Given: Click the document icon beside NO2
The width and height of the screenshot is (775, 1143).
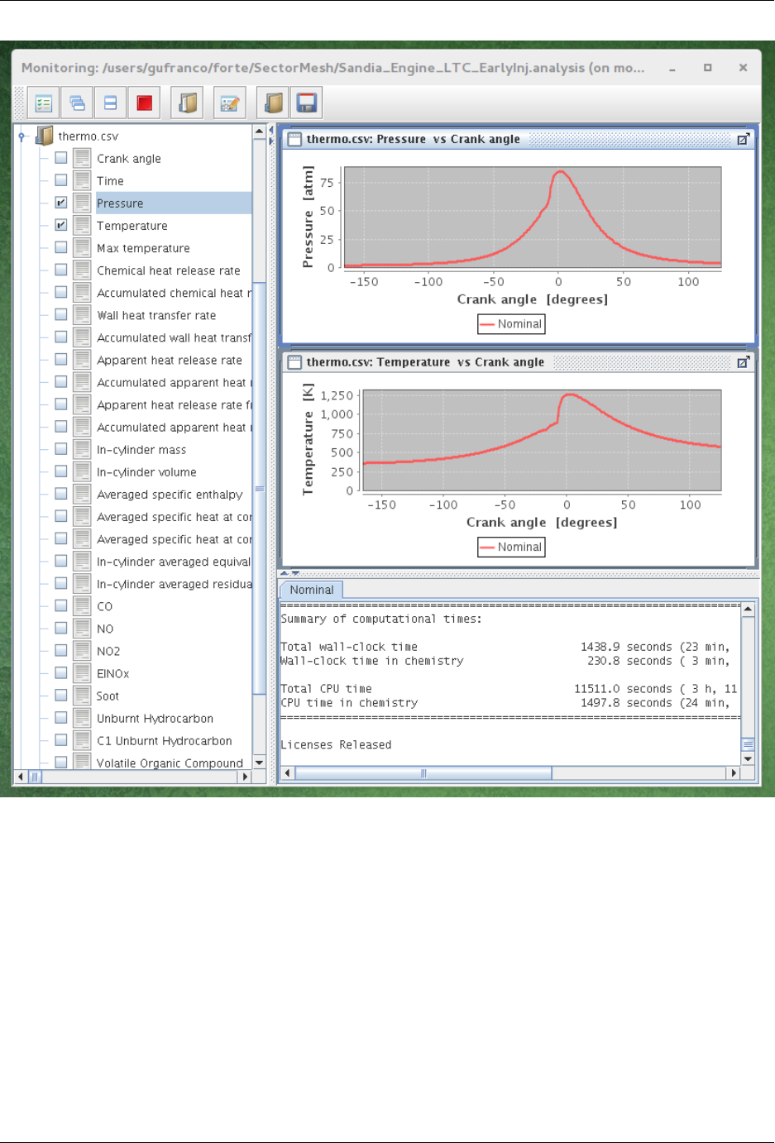Looking at the screenshot, I should point(82,651).
